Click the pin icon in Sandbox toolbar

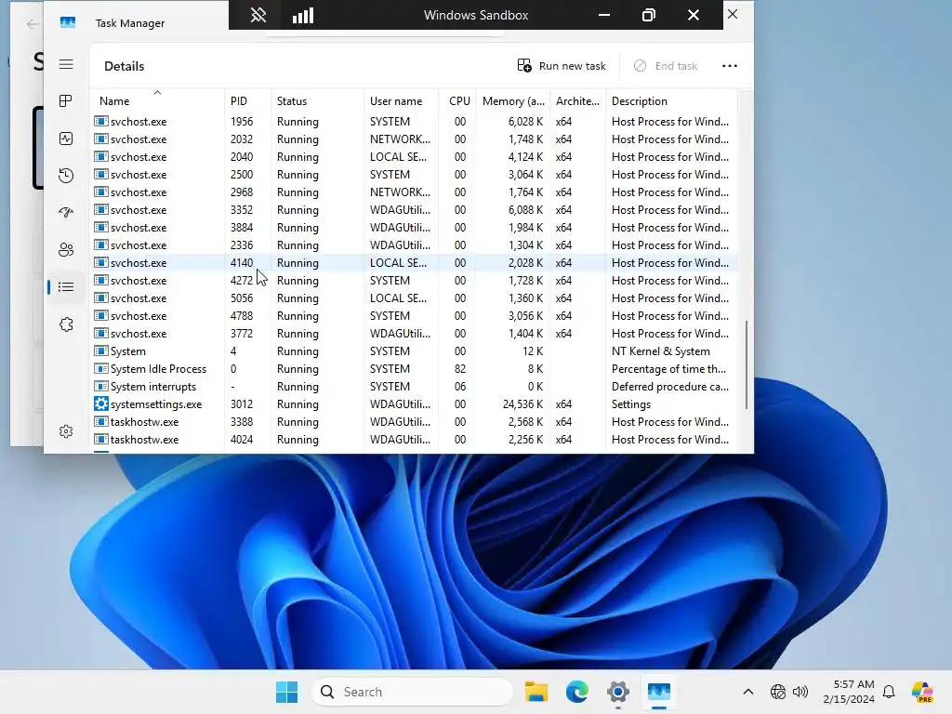pyautogui.click(x=258, y=15)
